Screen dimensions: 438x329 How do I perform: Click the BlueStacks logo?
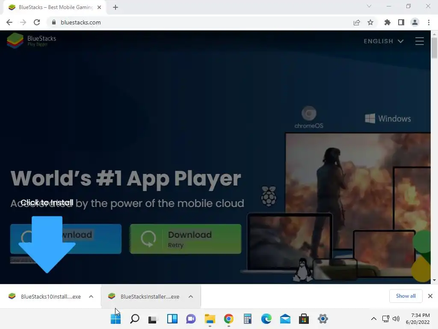[32, 41]
